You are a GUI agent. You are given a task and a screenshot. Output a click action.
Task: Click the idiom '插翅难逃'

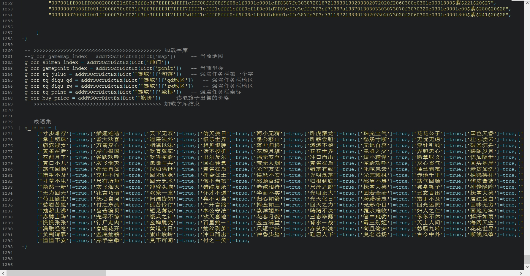click(108, 134)
